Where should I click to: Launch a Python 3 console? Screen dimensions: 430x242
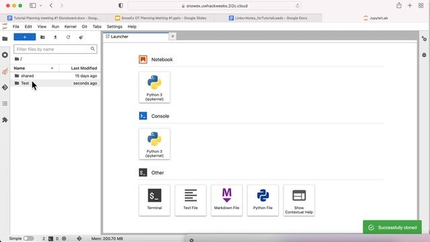click(x=155, y=144)
